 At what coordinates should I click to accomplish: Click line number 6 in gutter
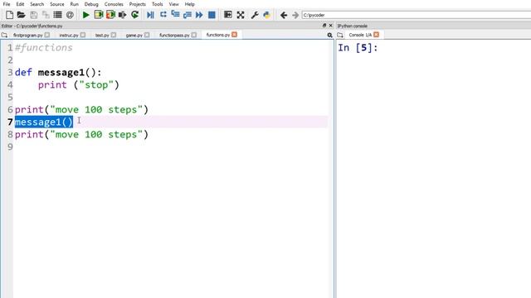[x=10, y=109]
